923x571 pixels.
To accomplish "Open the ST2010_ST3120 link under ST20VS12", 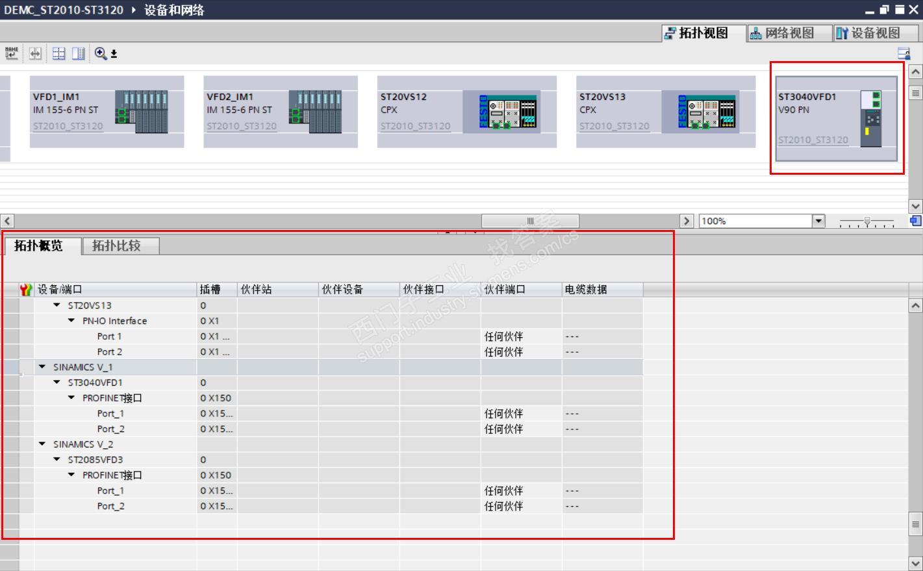I will (416, 126).
